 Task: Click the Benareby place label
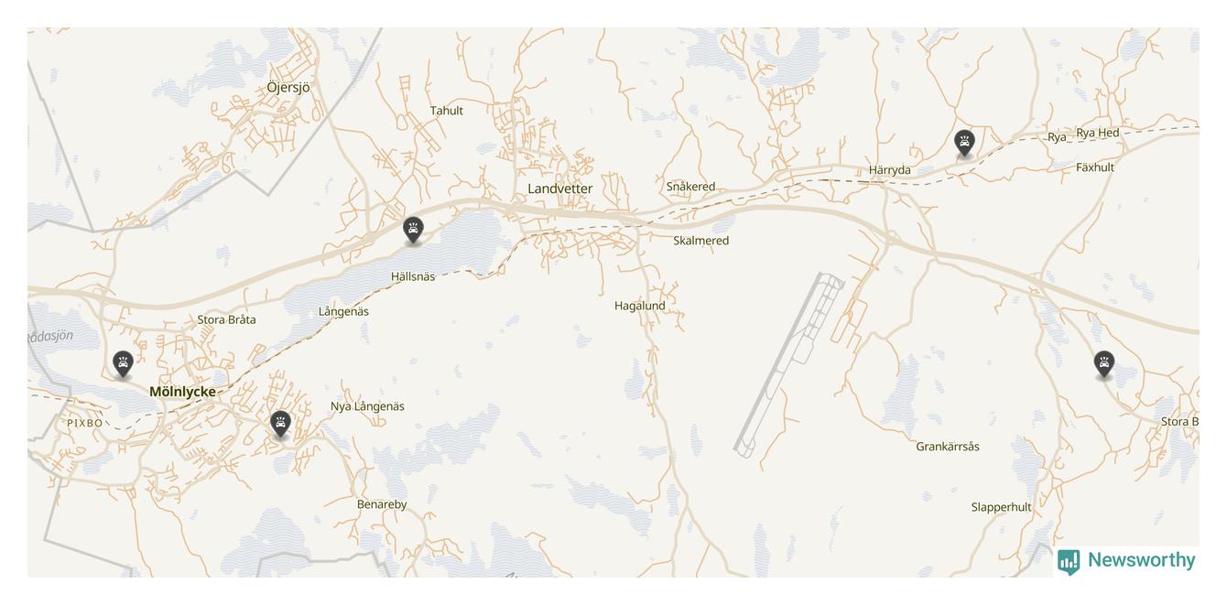(382, 504)
